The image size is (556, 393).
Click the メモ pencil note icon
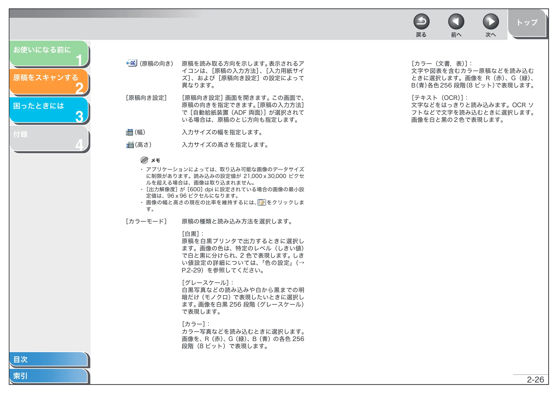click(144, 160)
